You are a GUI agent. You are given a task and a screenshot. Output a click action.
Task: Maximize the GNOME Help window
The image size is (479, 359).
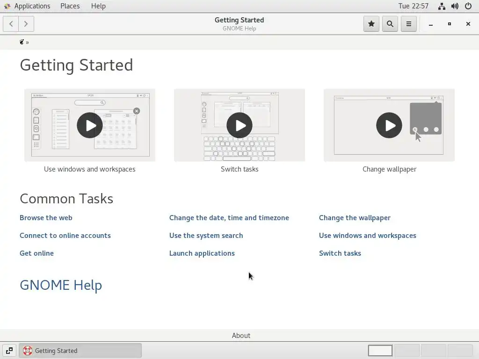point(450,24)
